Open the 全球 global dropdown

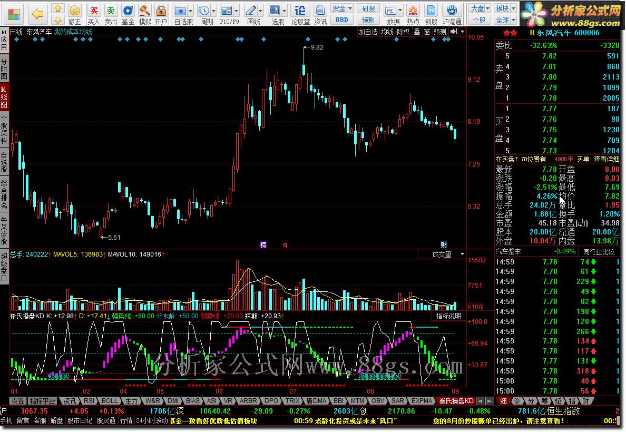pyautogui.click(x=505, y=20)
